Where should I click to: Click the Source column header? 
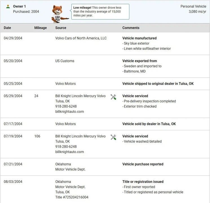point(61,28)
